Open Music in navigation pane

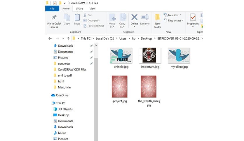60,133
